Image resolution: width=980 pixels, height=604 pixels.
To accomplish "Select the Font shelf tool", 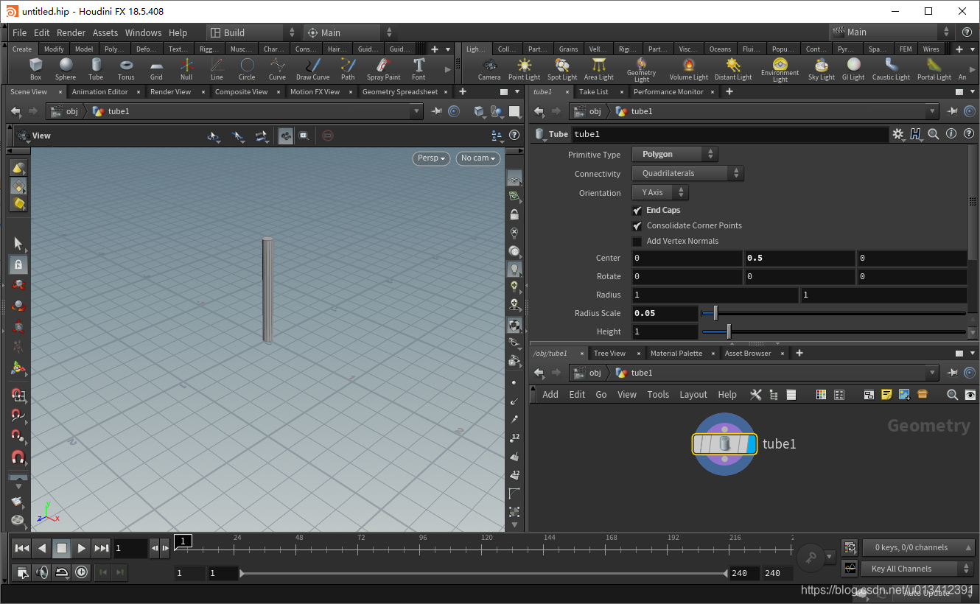I will pos(419,69).
